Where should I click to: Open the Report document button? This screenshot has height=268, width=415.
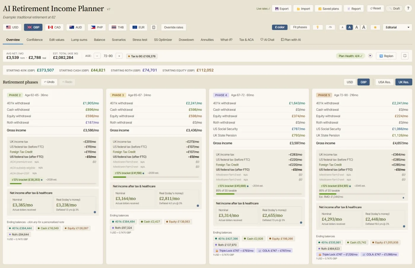(354, 9)
